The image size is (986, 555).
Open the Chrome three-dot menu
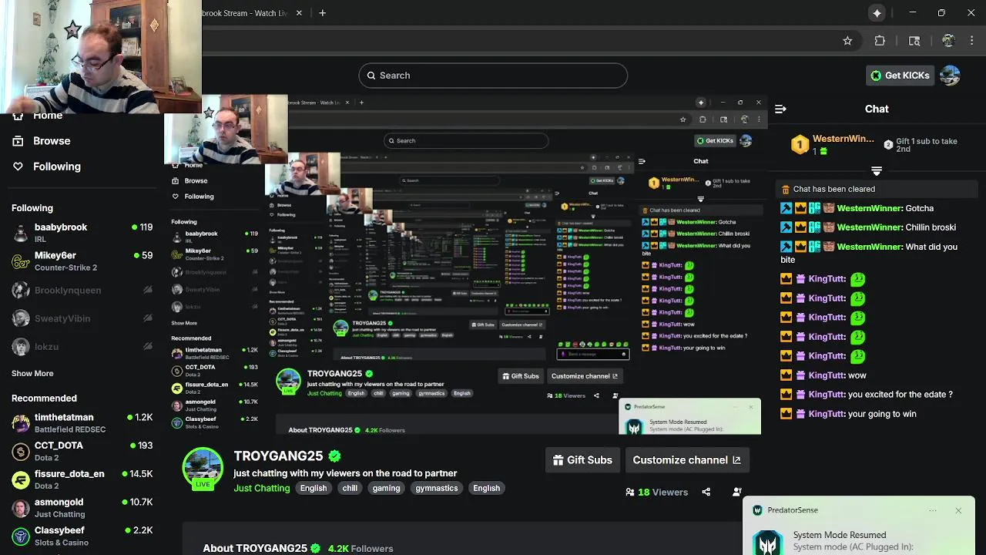(972, 41)
